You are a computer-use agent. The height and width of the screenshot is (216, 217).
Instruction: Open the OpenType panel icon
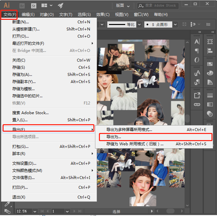(x=197, y=60)
